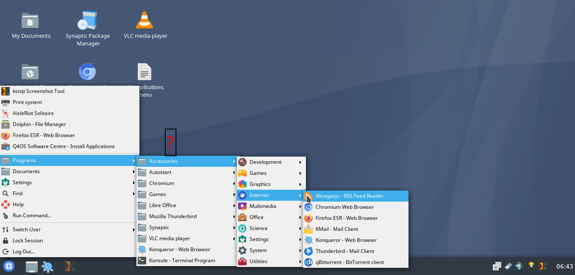Image resolution: width=575 pixels, height=275 pixels.
Task: Open the Q4OS start menu button
Action: coord(9,266)
